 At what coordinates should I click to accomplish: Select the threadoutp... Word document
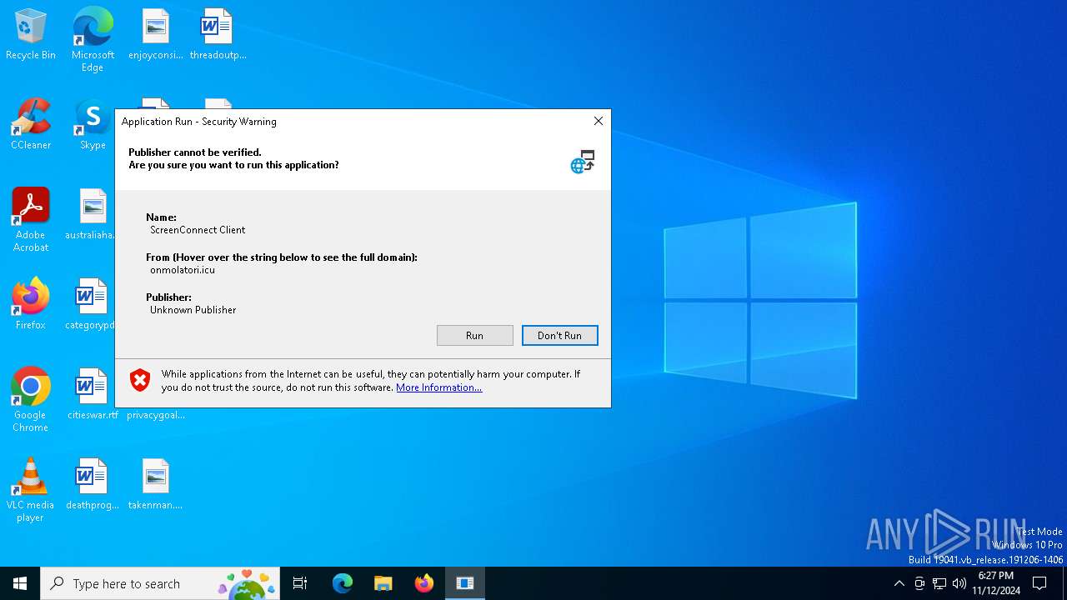point(218,35)
